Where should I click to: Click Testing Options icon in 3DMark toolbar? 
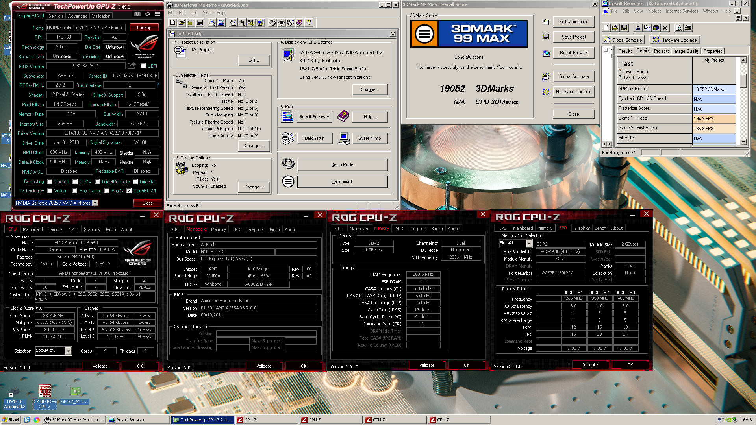tap(251, 23)
